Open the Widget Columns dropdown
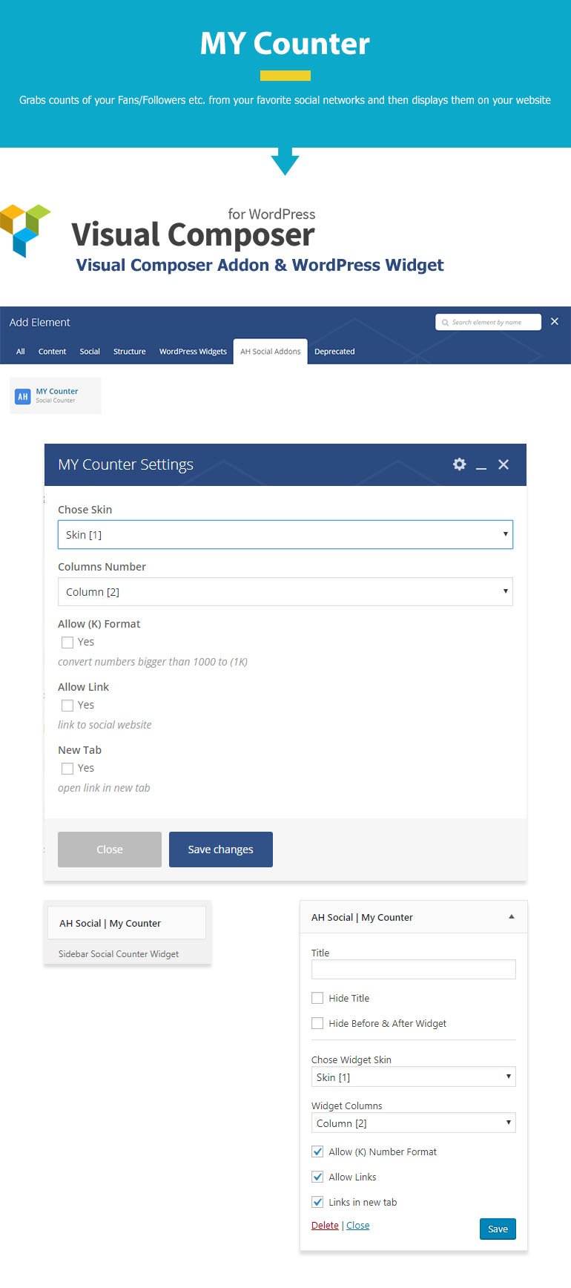This screenshot has width=571, height=1288. (412, 1123)
